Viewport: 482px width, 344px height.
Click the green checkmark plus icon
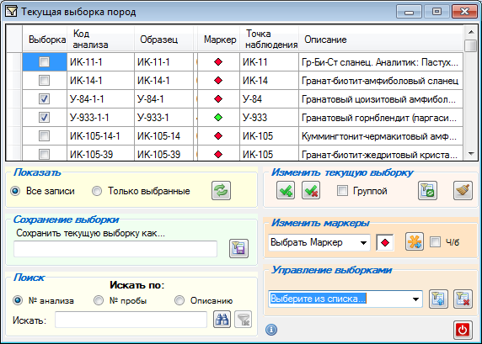286,190
